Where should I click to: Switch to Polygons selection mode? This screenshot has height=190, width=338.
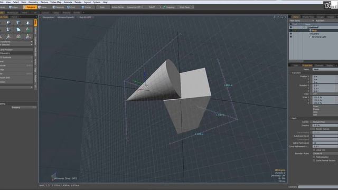(x=30, y=7)
